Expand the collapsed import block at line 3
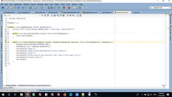Viewport: 172px width, 97px height. 8,23
